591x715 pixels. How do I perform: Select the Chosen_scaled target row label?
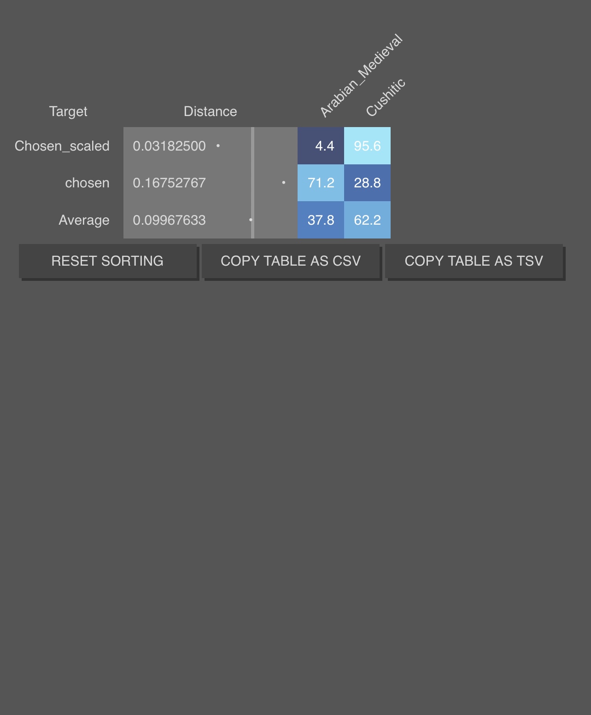coord(62,146)
